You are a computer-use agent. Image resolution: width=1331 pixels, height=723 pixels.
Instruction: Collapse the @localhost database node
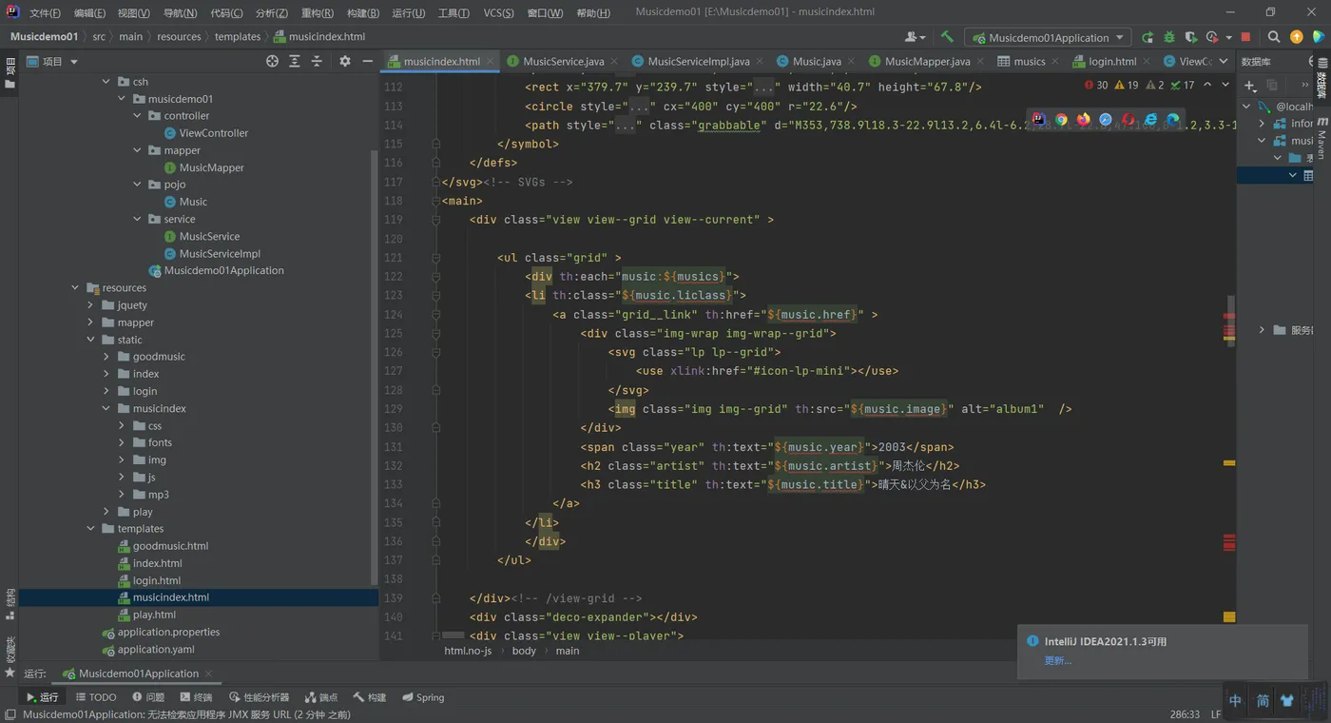click(x=1245, y=107)
